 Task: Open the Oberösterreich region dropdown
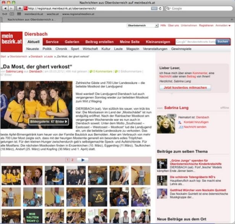pos(142,26)
